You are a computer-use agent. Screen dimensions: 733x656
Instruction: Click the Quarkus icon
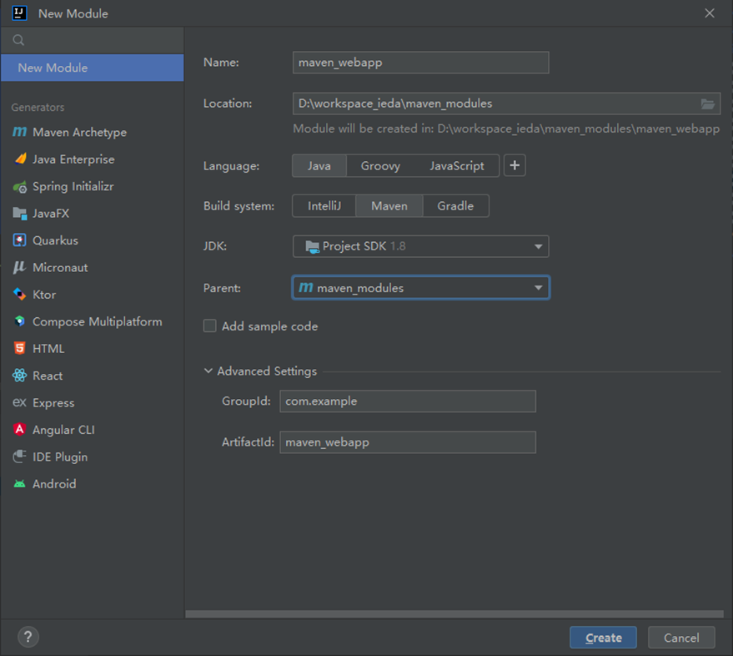tap(20, 240)
